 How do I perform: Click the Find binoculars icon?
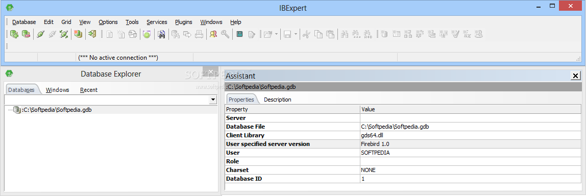(345, 34)
